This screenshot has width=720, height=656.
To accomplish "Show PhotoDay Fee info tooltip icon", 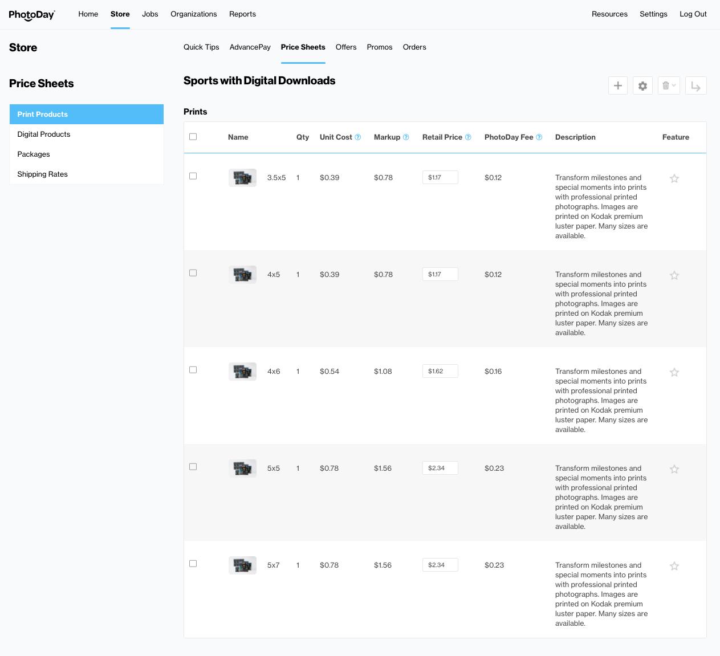I will [539, 137].
